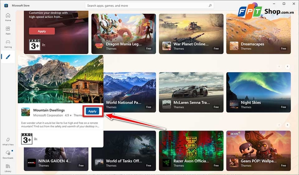Click the Dragon Mania Legends app icon

click(x=99, y=46)
